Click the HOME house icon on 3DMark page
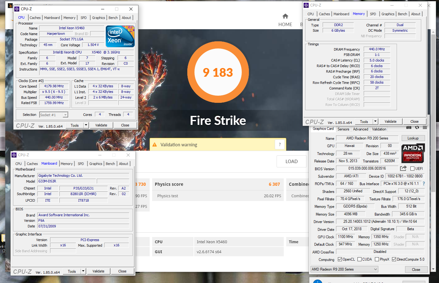This screenshot has width=439, height=283. tap(285, 16)
